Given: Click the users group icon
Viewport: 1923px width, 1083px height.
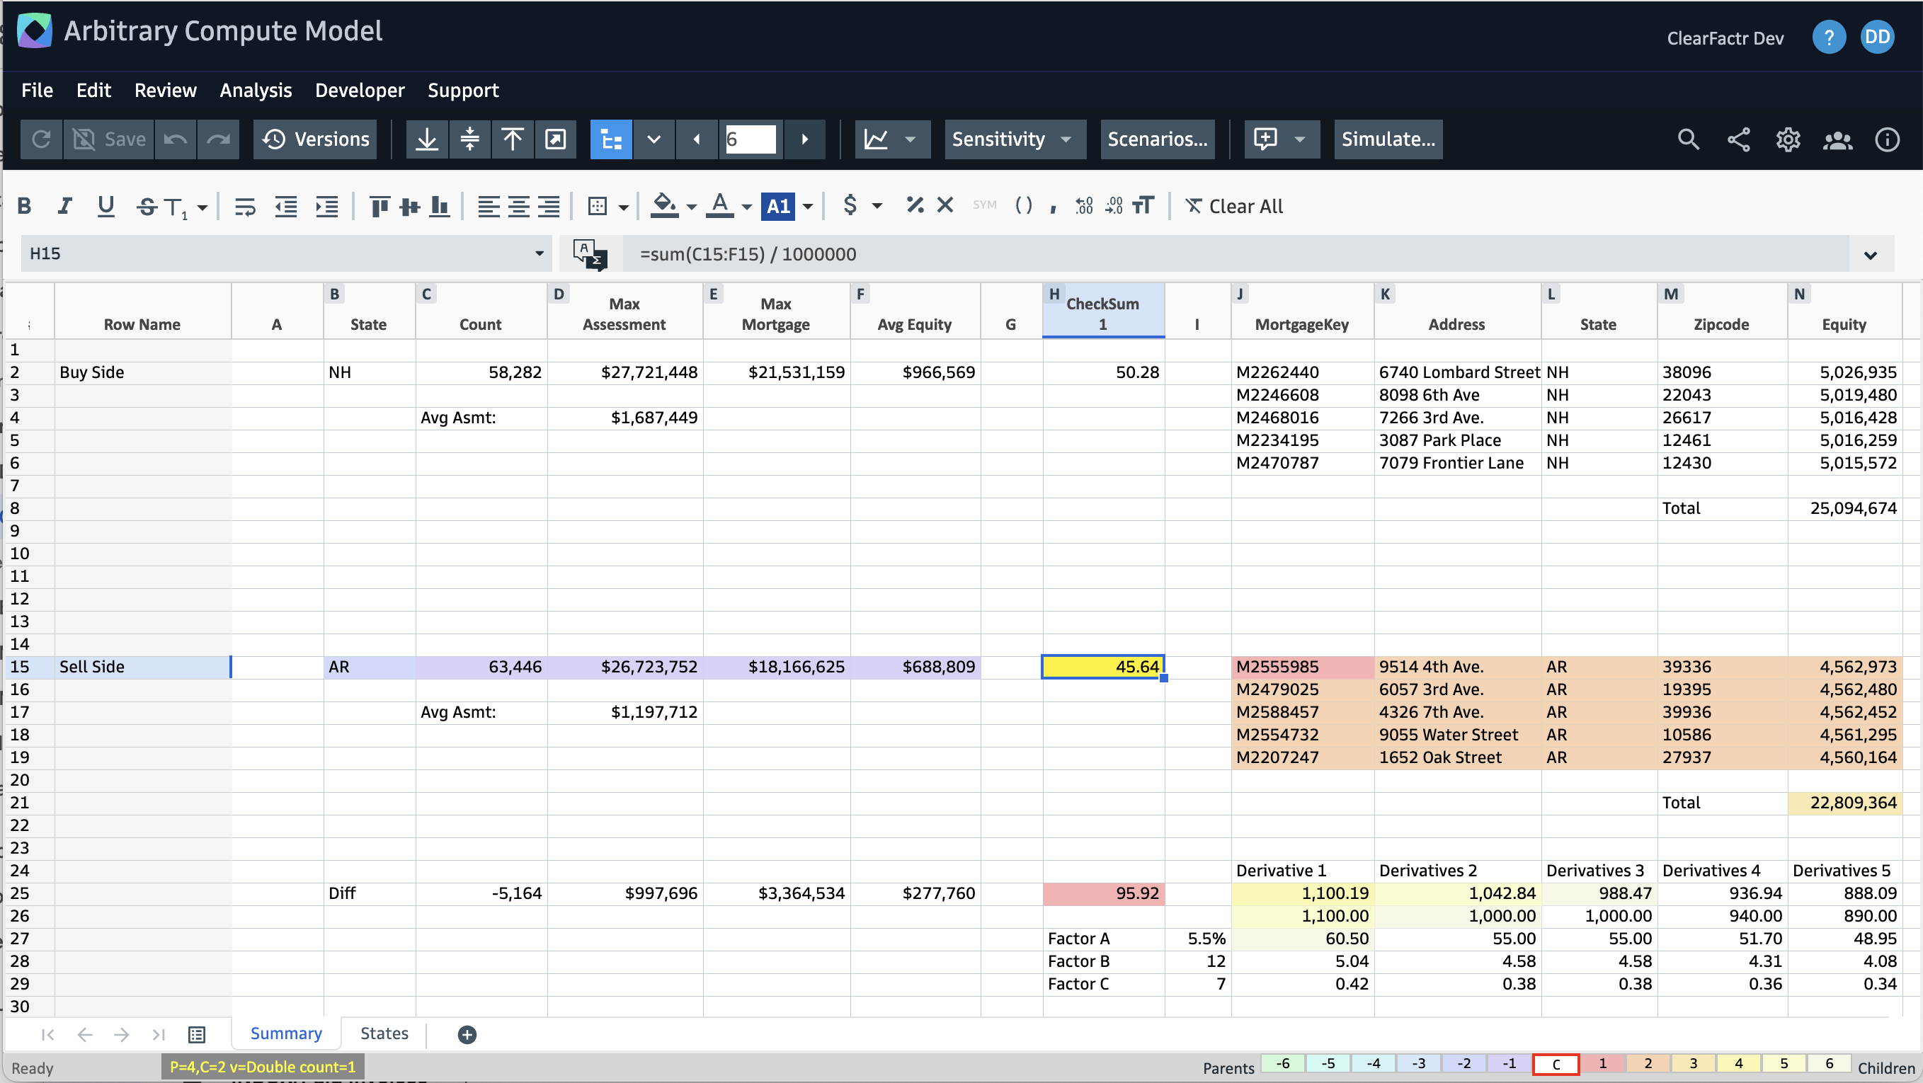Looking at the screenshot, I should click(1837, 139).
